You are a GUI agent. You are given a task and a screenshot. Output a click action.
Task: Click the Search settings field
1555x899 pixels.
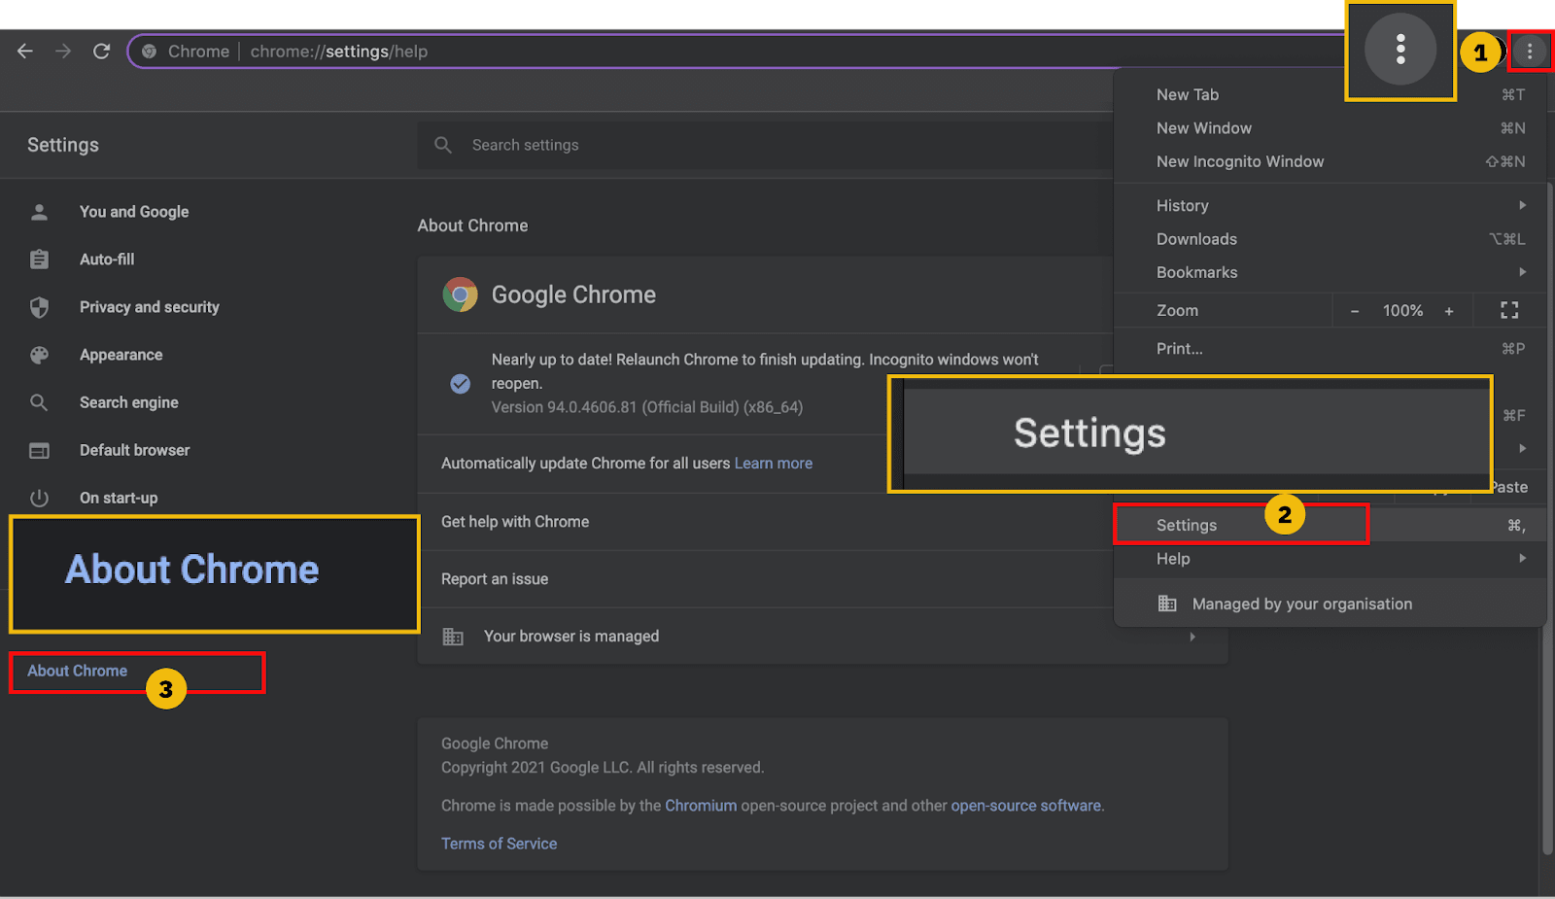[x=766, y=145]
